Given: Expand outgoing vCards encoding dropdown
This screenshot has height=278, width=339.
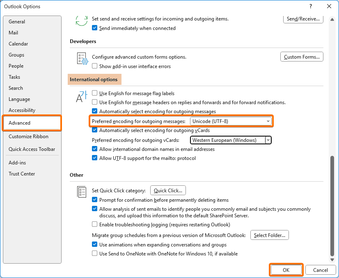Looking at the screenshot, I should coord(231,140).
